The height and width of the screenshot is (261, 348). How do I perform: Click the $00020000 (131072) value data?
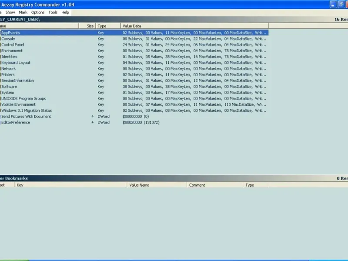click(141, 123)
